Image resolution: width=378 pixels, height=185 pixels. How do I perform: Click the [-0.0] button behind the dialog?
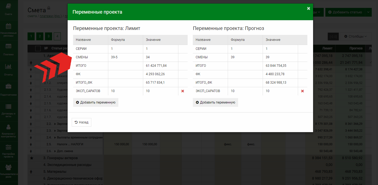point(334,36)
